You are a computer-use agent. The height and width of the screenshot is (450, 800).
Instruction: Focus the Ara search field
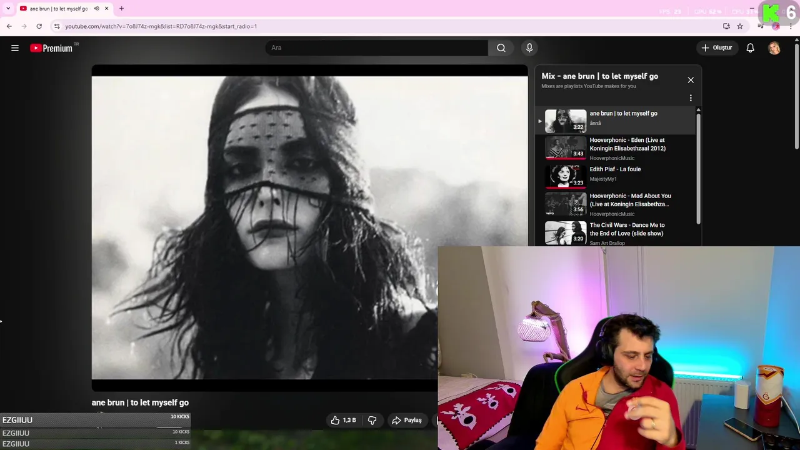coord(377,48)
